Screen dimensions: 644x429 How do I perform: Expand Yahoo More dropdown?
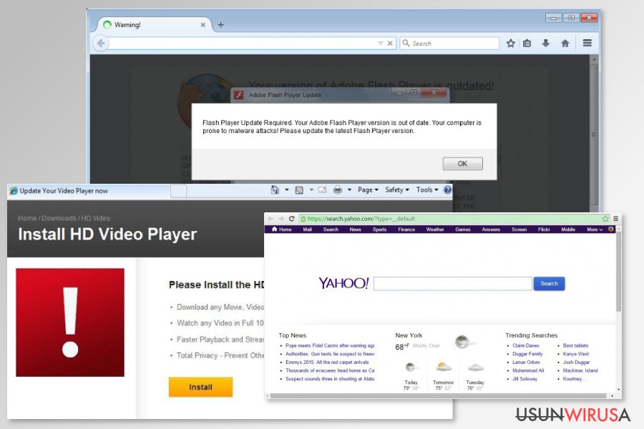[x=595, y=230]
